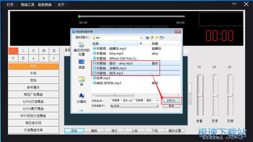Switch to day tab 六
This screenshot has width=253, height=142.
[x=13, y=58]
